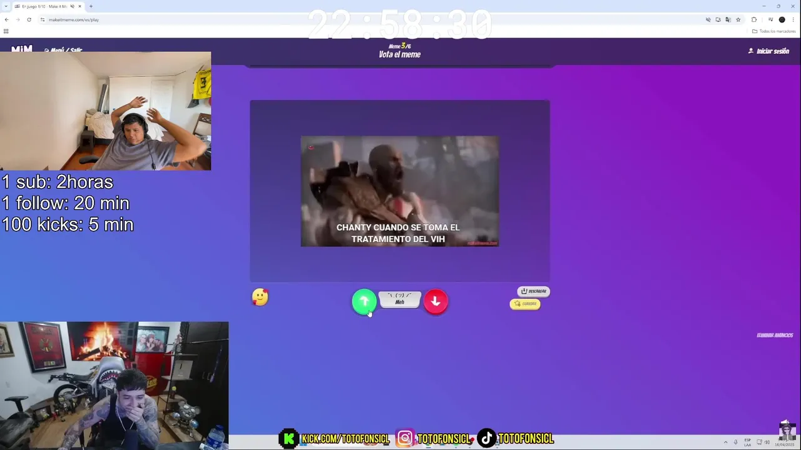Open the Chrome extensions puzzle menu

click(x=754, y=19)
